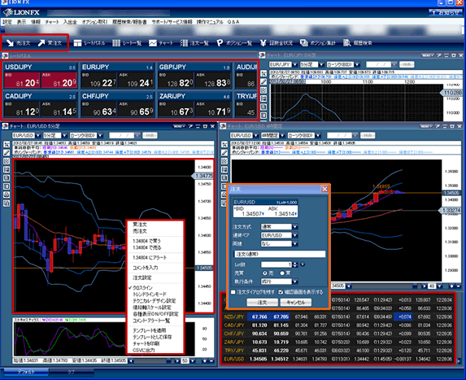Screen dimensions: 466x380
Task: Click the キャンセル button in order dialog
Action: [295, 303]
